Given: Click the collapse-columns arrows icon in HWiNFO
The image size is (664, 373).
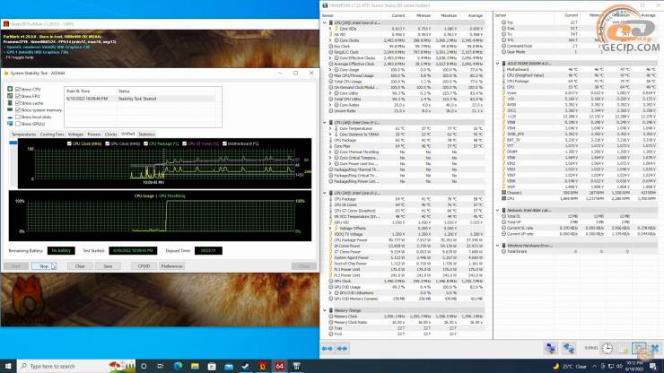Looking at the screenshot, I should pyautogui.click(x=342, y=349).
